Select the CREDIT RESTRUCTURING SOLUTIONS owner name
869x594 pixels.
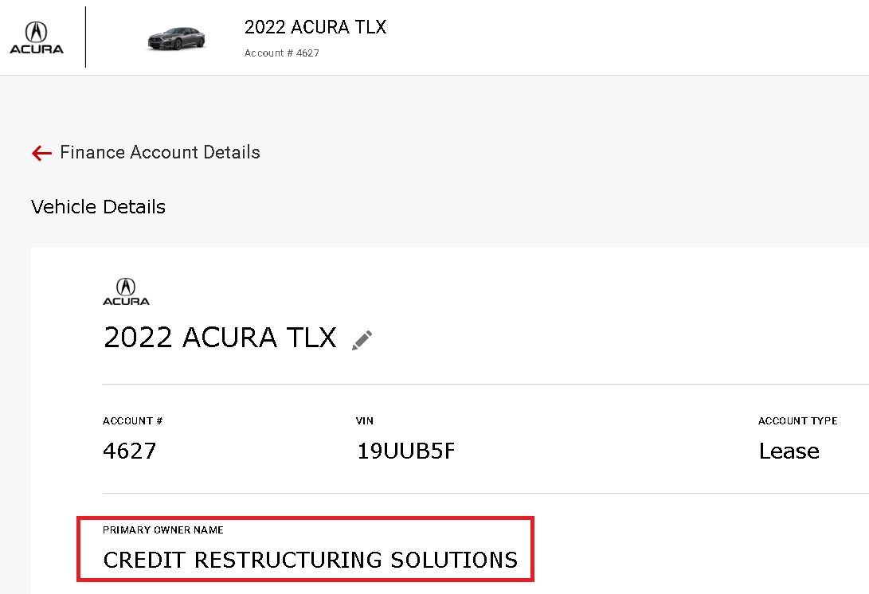coord(311,560)
